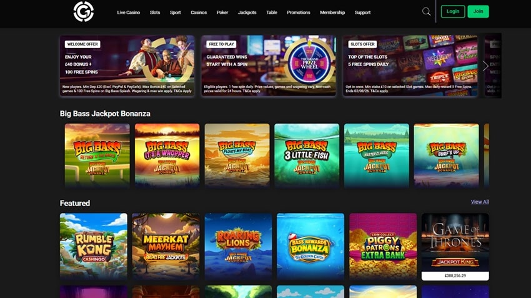Launch Big Bass Floats My Boat game
Screen dimensions: 531x298
[x=237, y=156]
